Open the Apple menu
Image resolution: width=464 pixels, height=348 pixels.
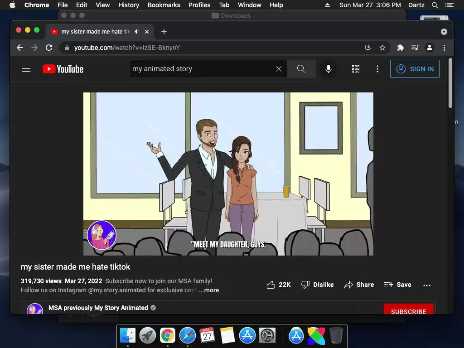pyautogui.click(x=12, y=5)
